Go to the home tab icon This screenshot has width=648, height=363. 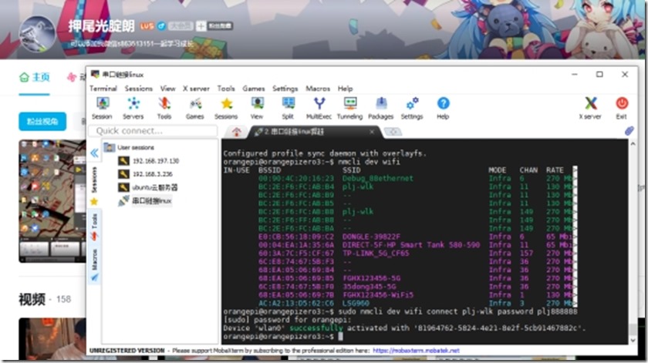(236, 132)
